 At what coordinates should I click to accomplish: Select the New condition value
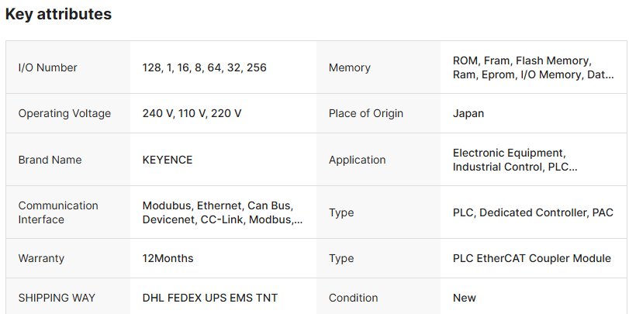coord(465,298)
